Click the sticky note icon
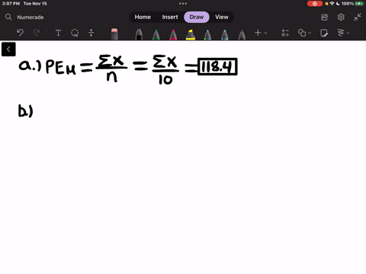Image resolution: width=366 pixels, height=274 pixels. pyautogui.click(x=324, y=33)
